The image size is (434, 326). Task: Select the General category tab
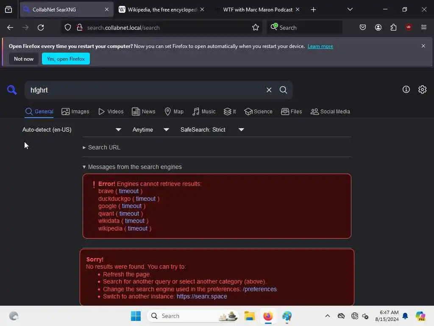click(39, 112)
